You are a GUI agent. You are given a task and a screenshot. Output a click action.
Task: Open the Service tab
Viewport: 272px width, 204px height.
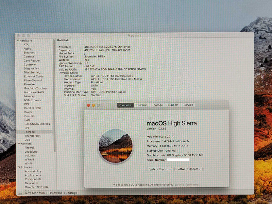pyautogui.click(x=188, y=105)
